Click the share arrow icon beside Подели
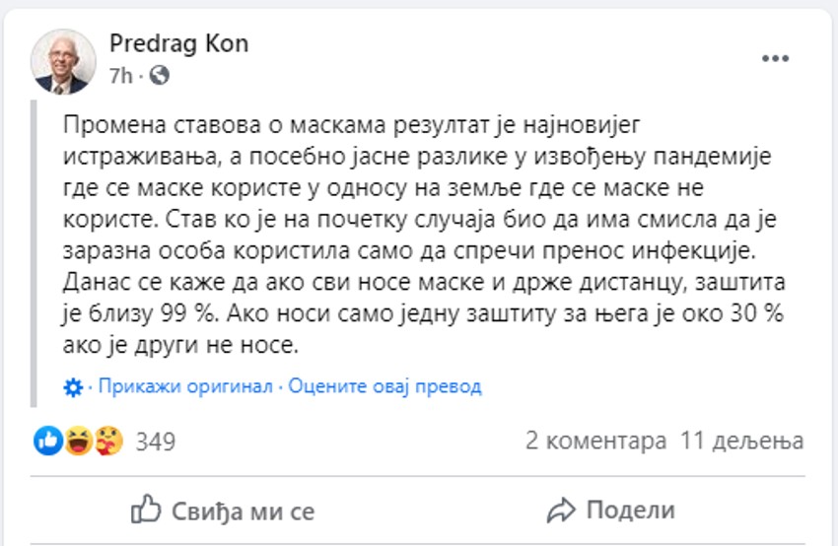Viewport: 838px width, 546px height. 561,510
